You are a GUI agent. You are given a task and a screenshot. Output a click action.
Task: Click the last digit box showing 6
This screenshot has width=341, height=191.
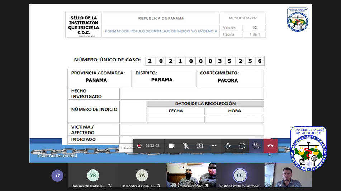pyautogui.click(x=260, y=61)
